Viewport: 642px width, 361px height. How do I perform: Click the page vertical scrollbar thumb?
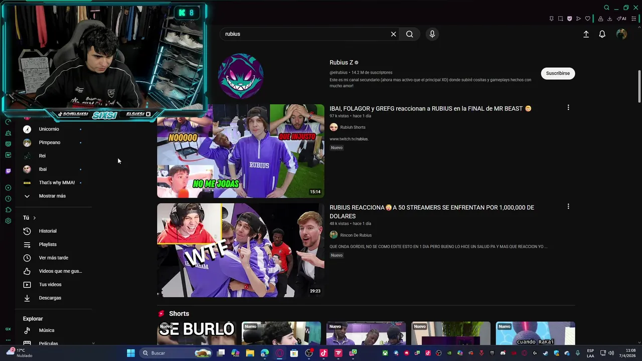[x=639, y=86]
